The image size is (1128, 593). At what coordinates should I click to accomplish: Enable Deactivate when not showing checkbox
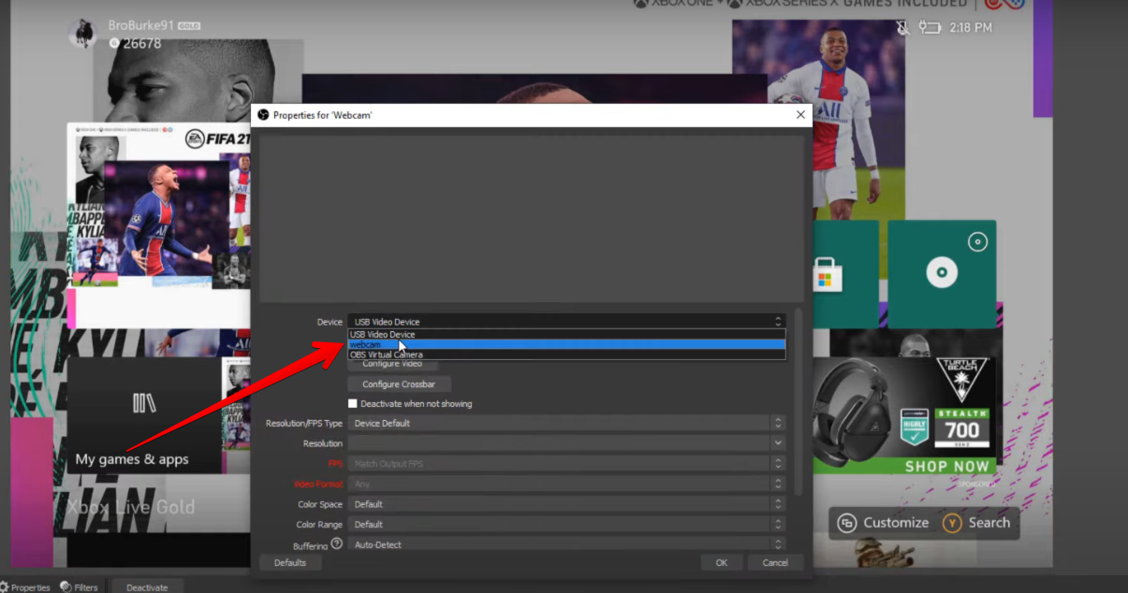coord(353,404)
